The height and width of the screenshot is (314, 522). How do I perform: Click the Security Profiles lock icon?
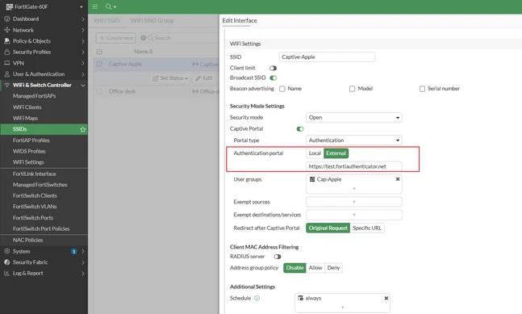click(x=6, y=52)
